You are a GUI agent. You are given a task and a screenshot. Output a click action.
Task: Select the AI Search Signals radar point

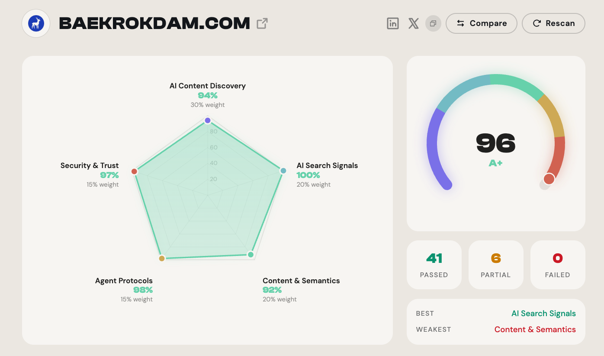point(283,171)
